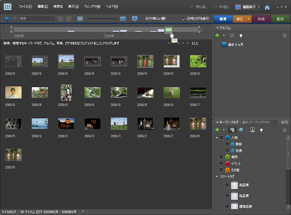Viewport: 291px width, 215px height.
Task: Check the 場所 keyword tag box
Action: point(221,157)
